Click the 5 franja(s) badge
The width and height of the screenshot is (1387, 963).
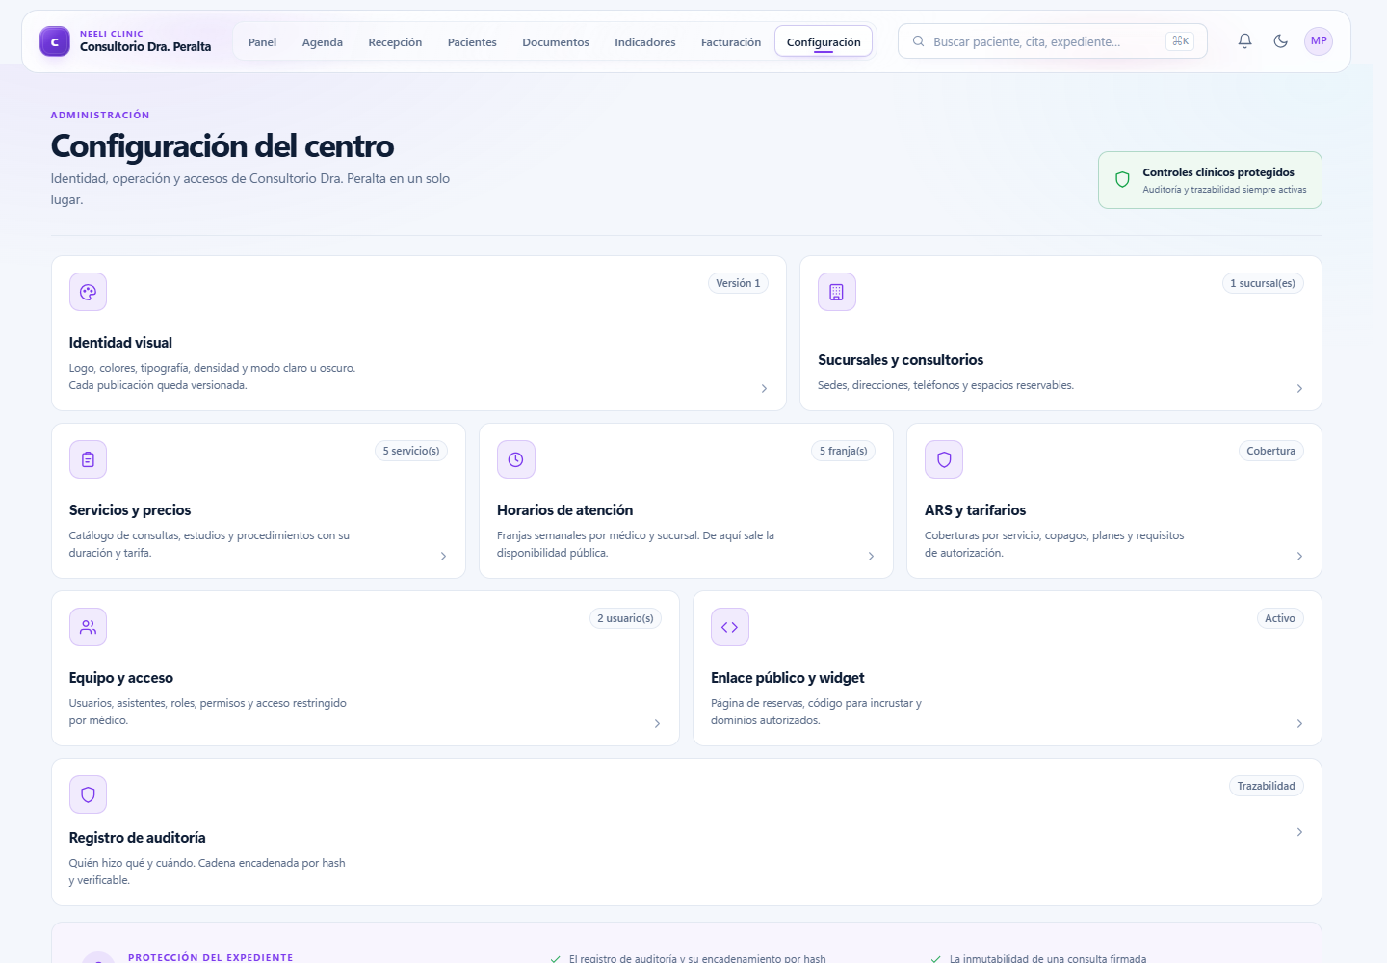pos(844,451)
